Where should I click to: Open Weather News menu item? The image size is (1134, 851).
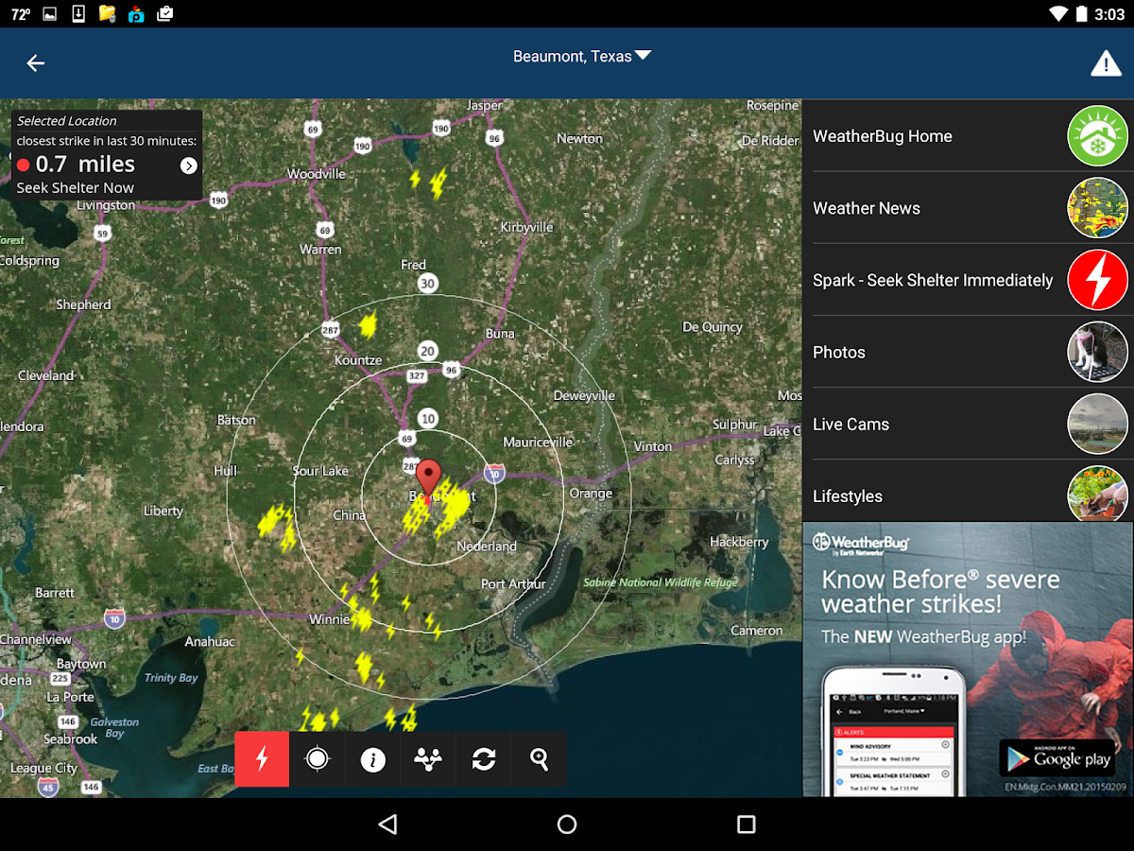click(968, 208)
